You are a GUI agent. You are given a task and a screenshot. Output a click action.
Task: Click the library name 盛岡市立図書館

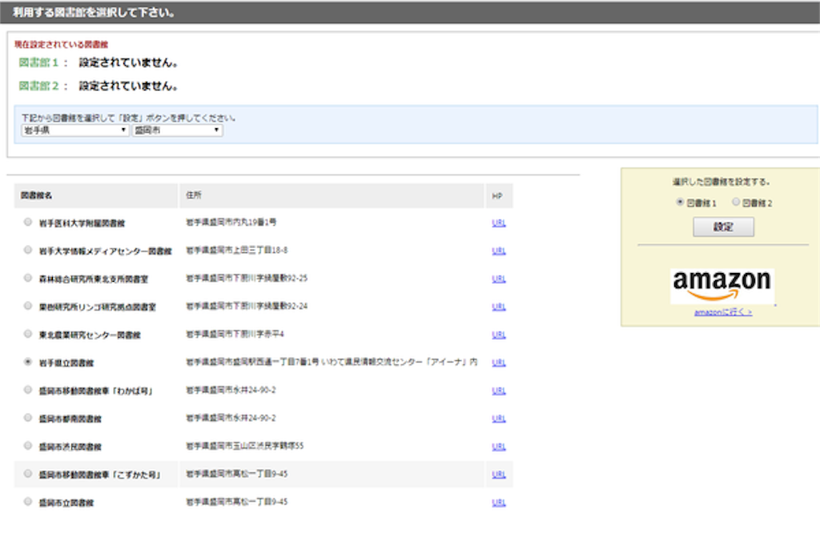click(66, 503)
